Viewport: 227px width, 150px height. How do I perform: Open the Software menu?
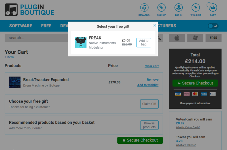click(x=21, y=26)
